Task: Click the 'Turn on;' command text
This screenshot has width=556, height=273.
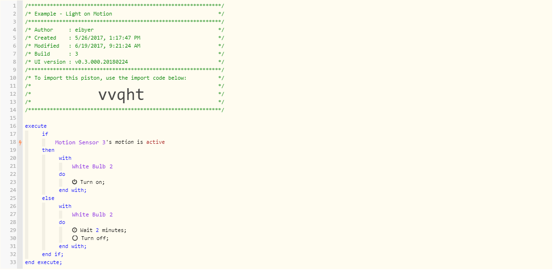Action: click(x=93, y=182)
